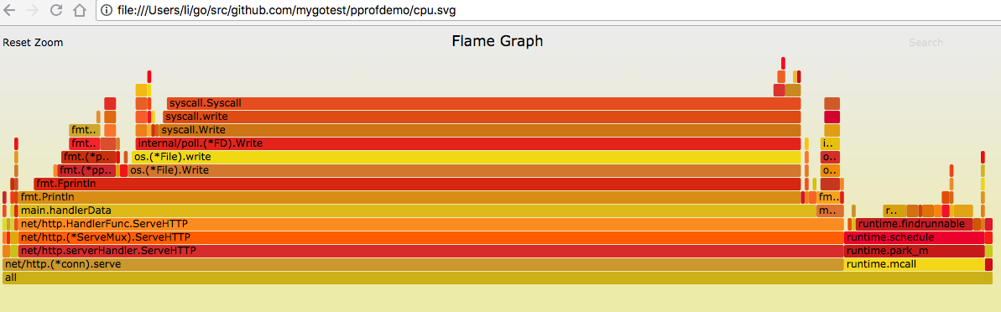Click the site info icon in address bar

[x=107, y=10]
